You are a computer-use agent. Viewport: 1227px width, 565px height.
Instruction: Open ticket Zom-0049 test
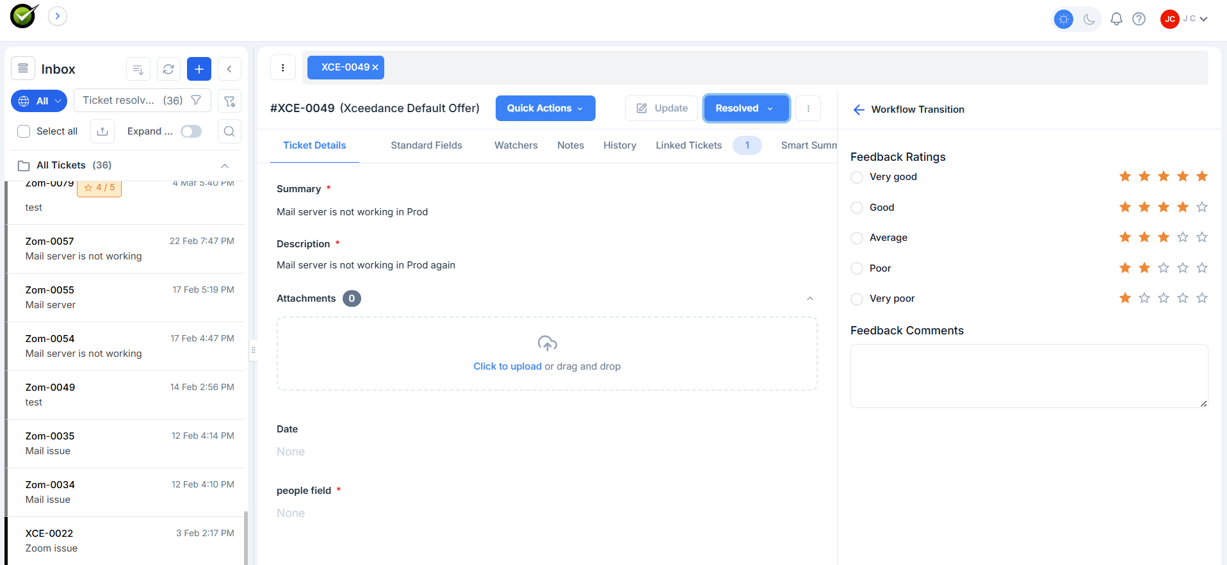(x=126, y=395)
